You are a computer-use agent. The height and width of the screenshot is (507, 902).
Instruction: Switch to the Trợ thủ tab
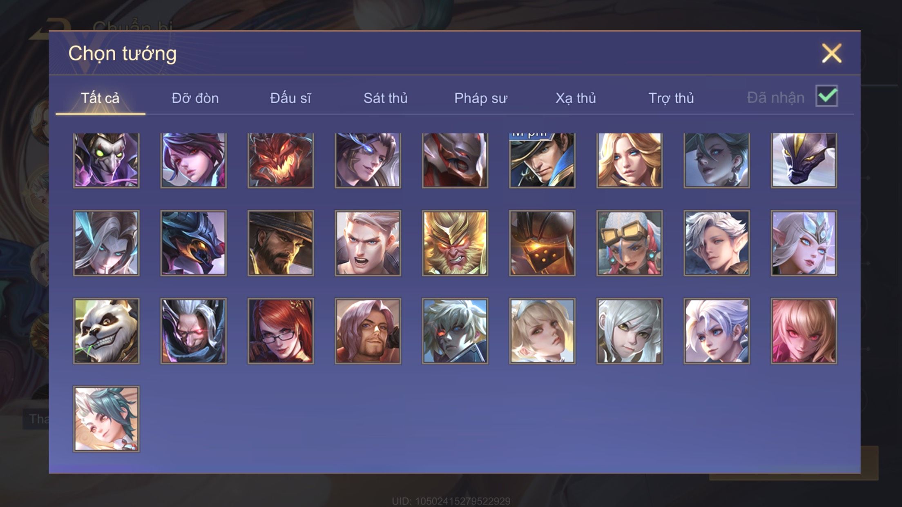[x=671, y=98]
